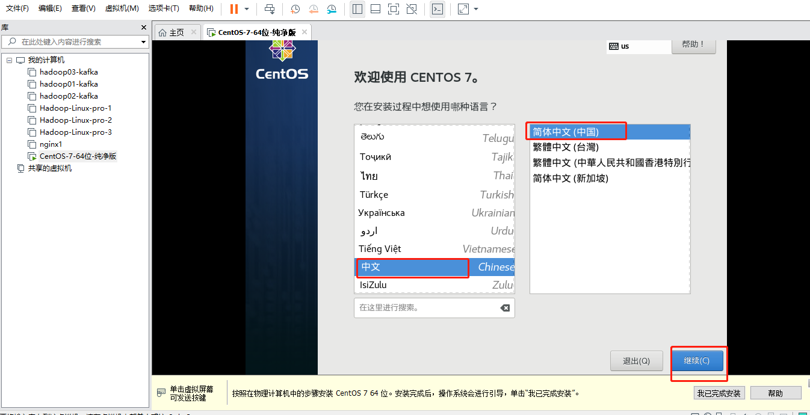
Task: Click the orange pause VM icon
Action: click(234, 9)
